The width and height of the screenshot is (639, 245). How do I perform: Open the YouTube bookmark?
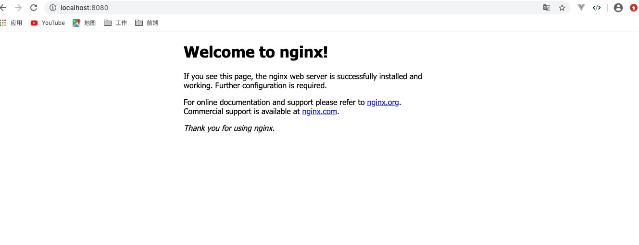point(48,23)
